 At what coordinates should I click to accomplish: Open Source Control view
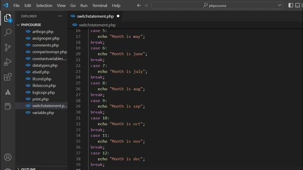[x=8, y=47]
